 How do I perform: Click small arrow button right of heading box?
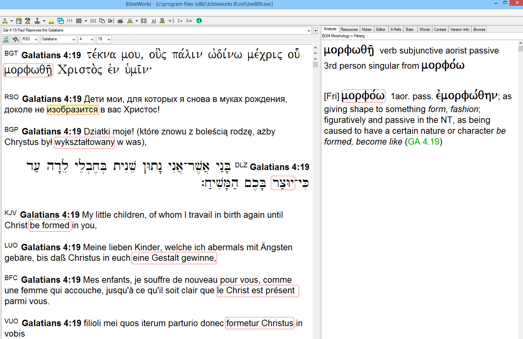[315, 30]
